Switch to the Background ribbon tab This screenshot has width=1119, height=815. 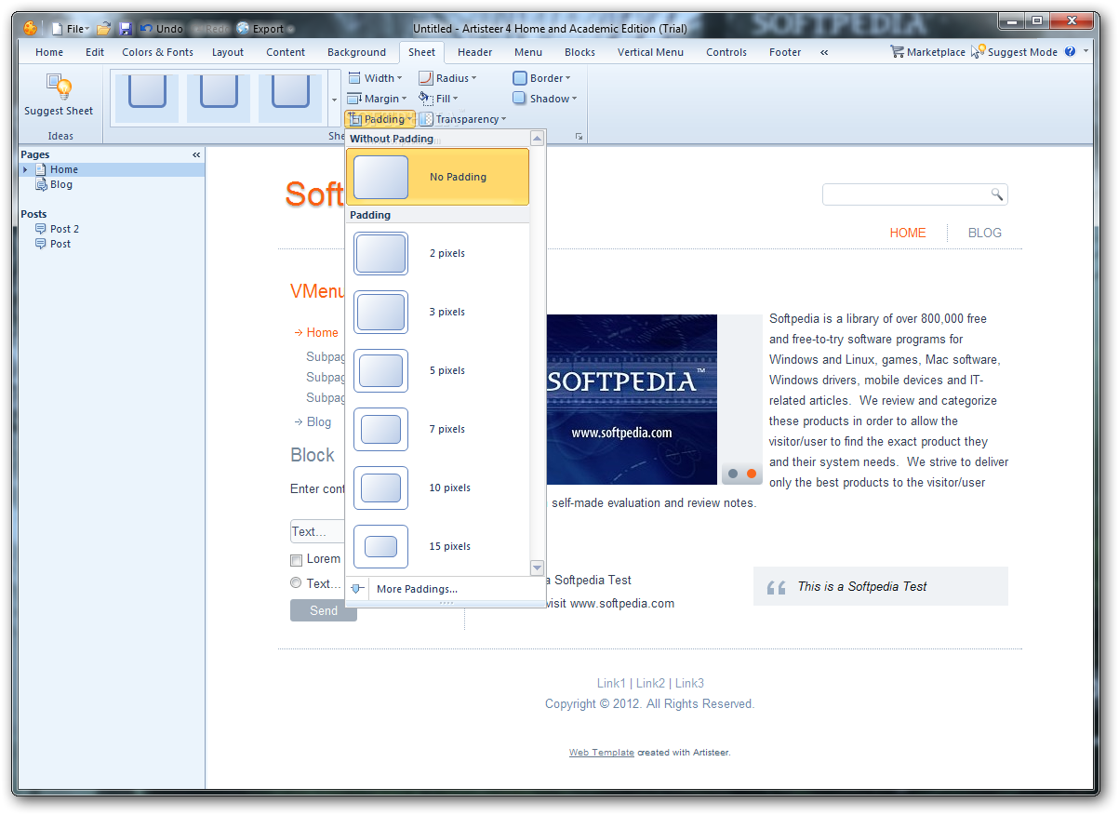click(x=356, y=52)
